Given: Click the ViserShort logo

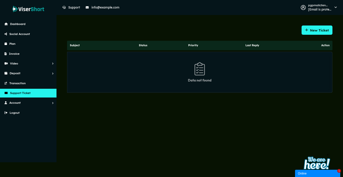Looking at the screenshot, I should (x=28, y=9).
